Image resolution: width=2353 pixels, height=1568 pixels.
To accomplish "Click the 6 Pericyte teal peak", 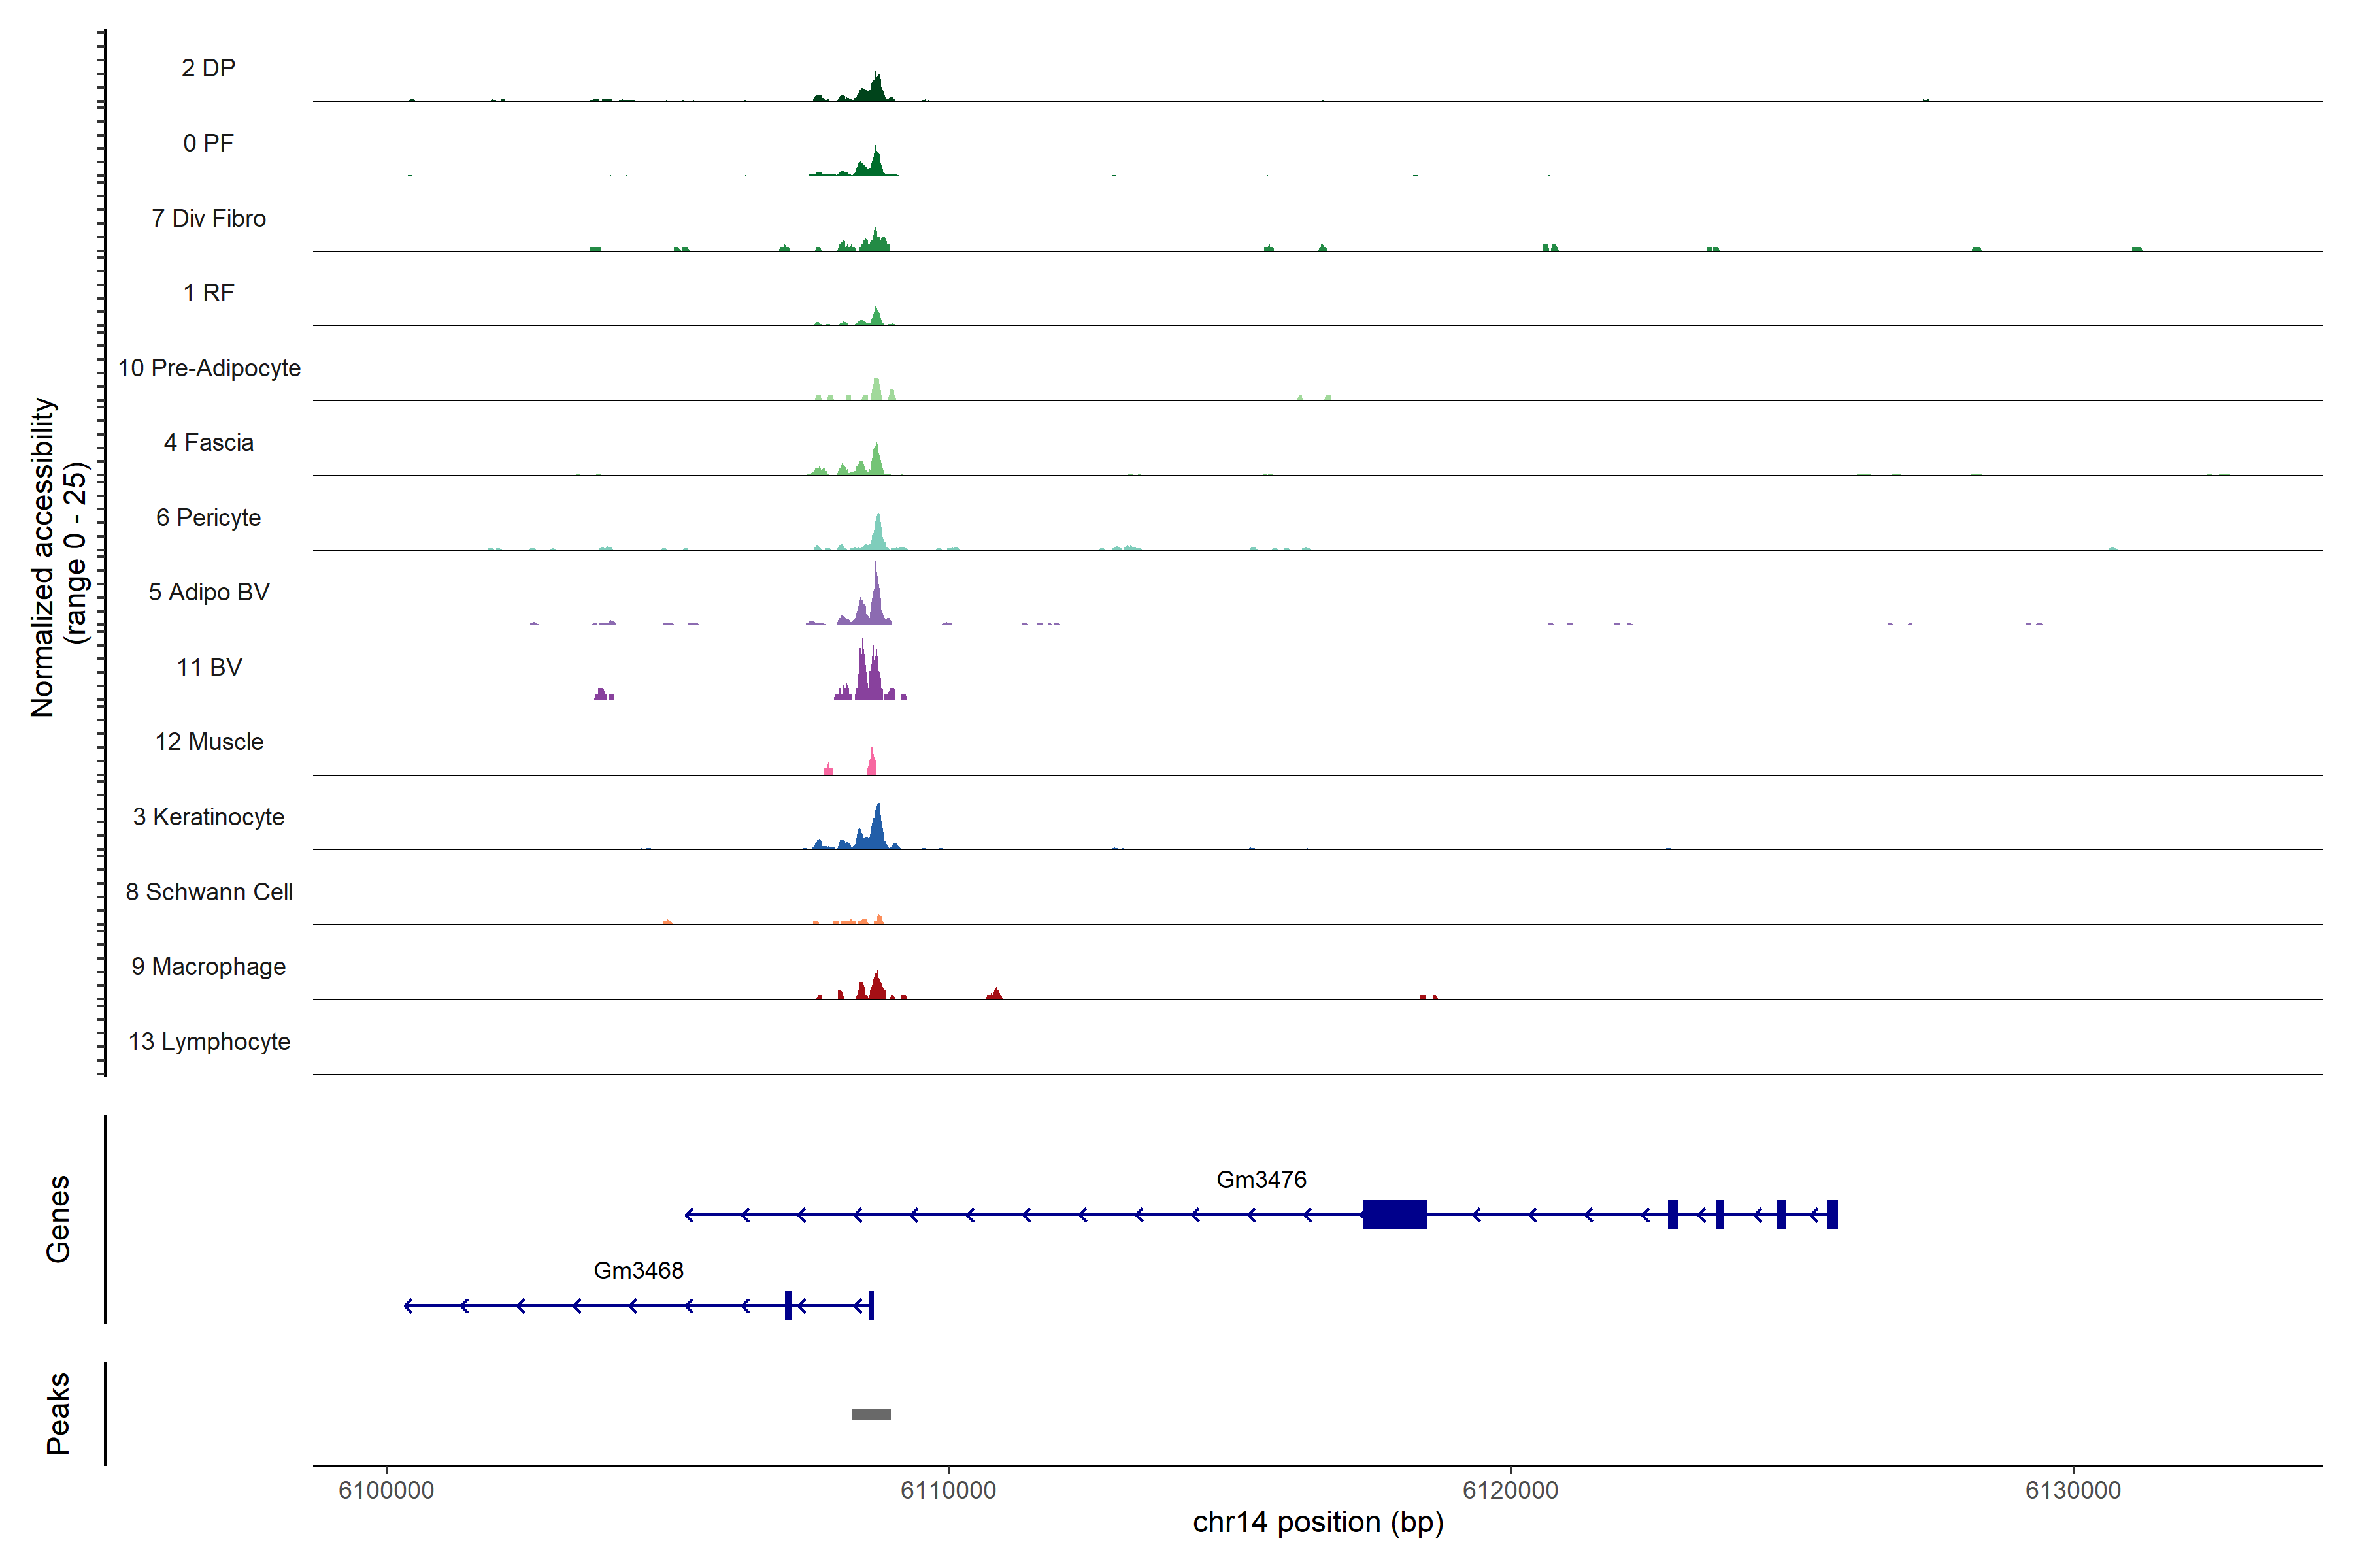I will 877,535.
